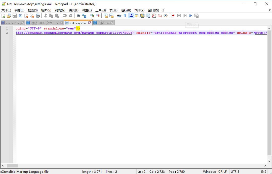Click the Print toolbar icon
Viewport: 272px width, 174px height.
tap(38, 16)
